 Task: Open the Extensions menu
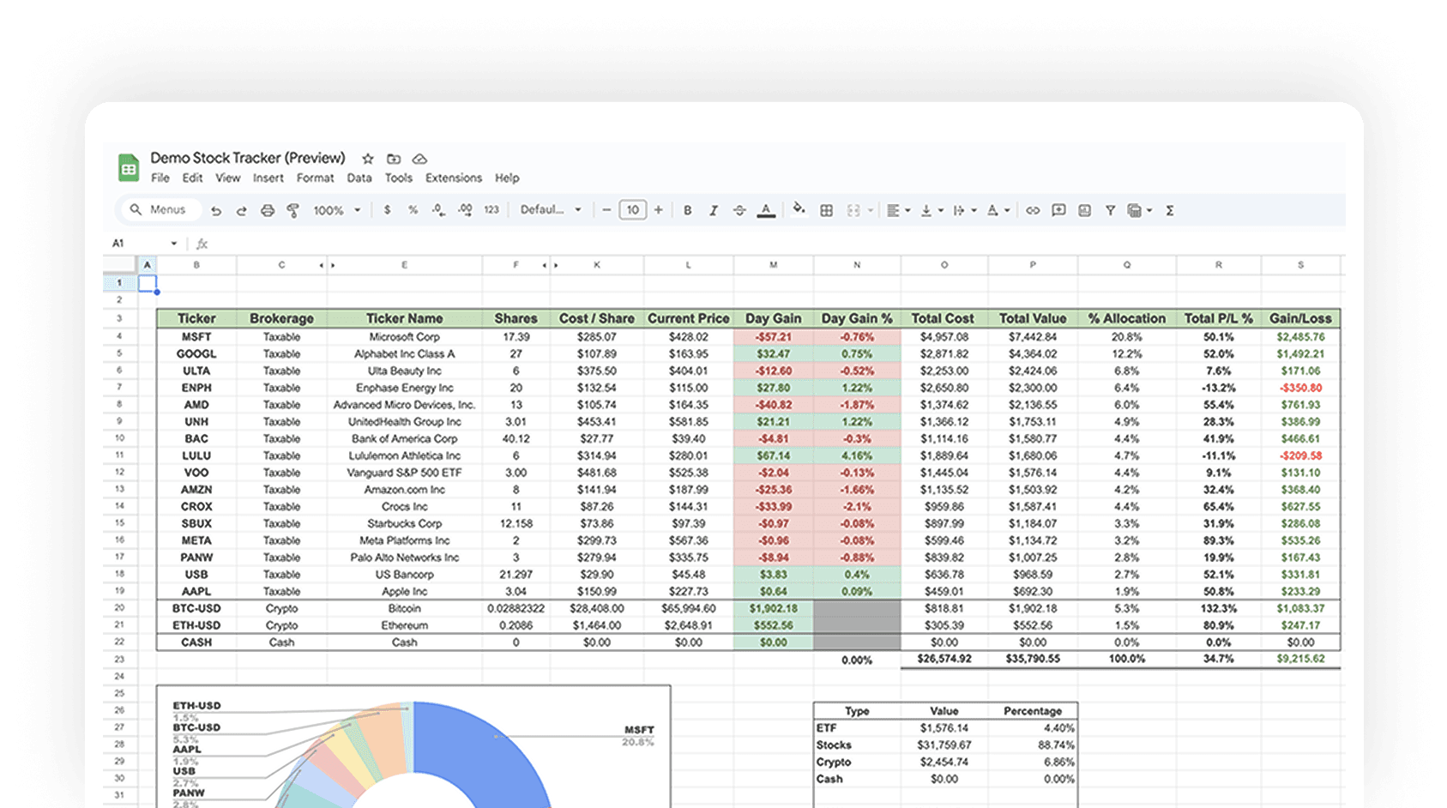pos(454,178)
